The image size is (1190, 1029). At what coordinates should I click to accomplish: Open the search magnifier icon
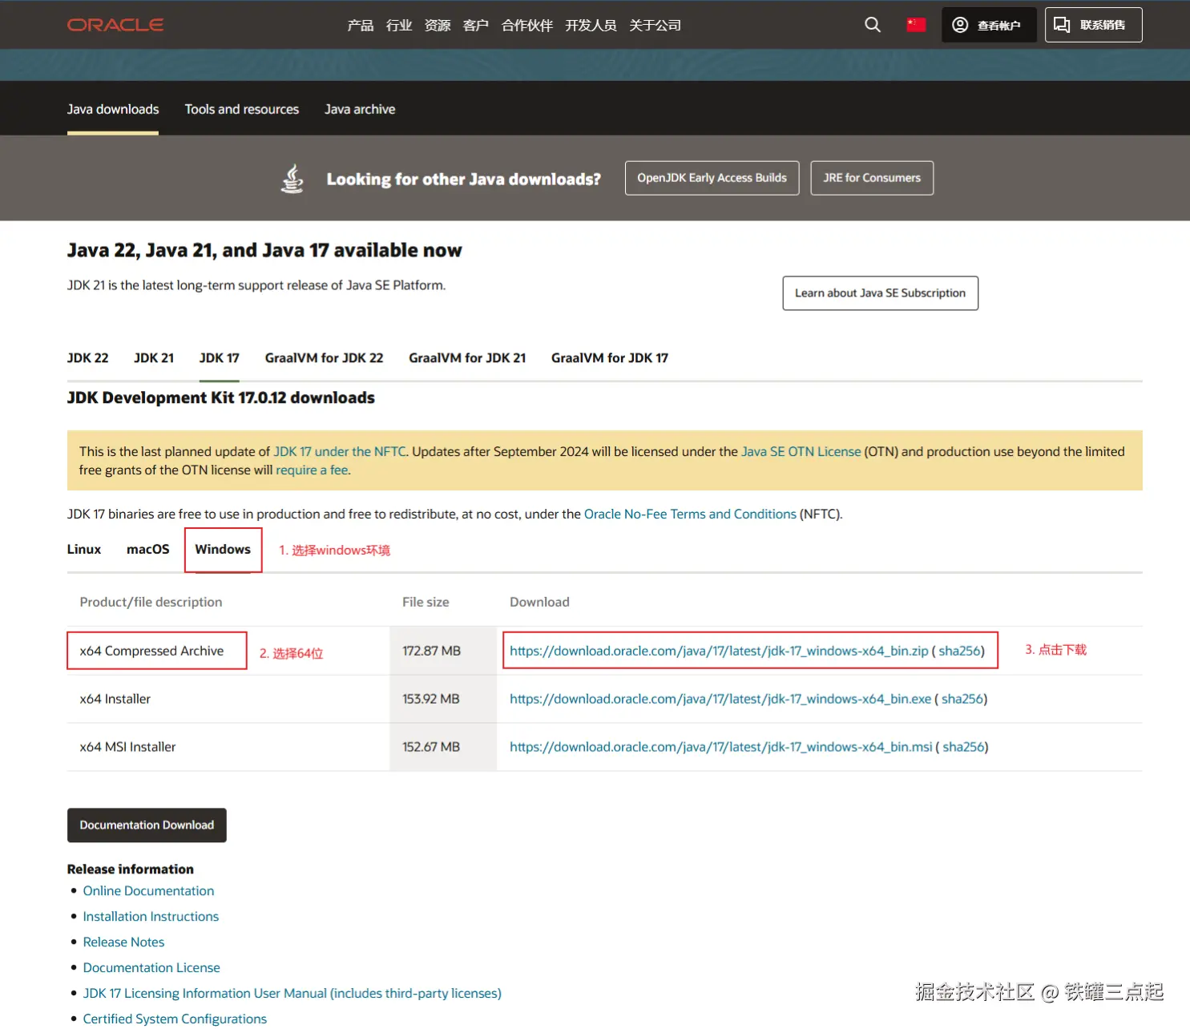872,25
